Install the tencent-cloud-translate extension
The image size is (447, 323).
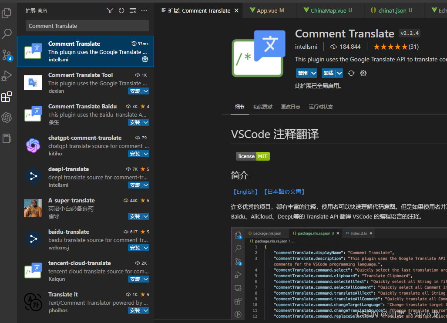click(x=135, y=279)
